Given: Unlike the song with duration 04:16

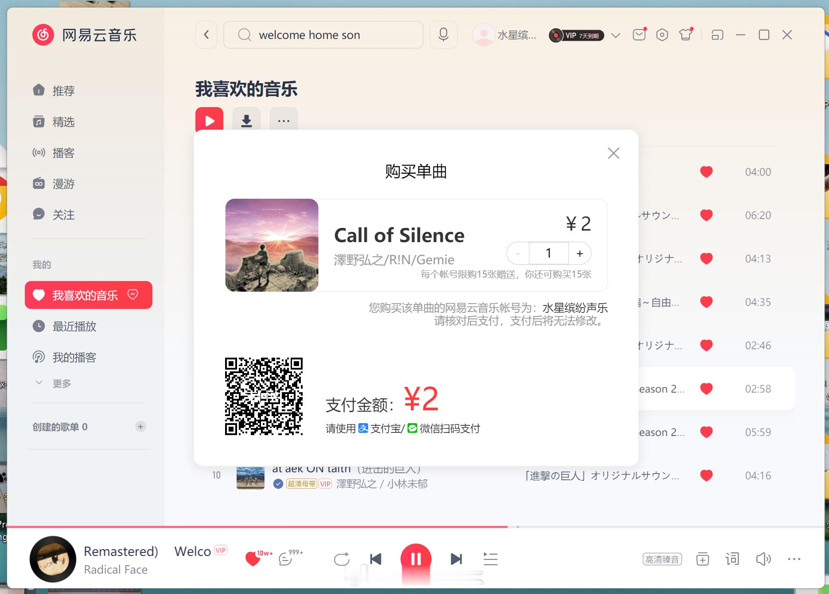Looking at the screenshot, I should point(706,475).
